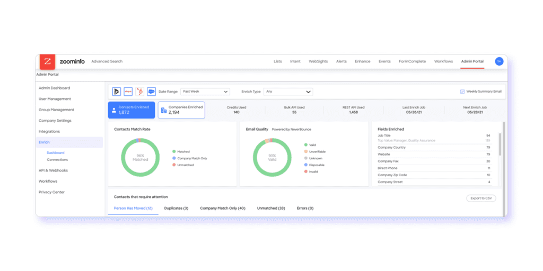
Task: Open Alerts in the top navigation
Action: (x=341, y=61)
